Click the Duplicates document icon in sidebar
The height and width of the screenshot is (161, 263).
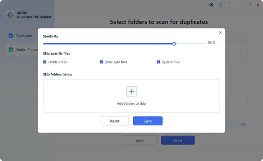(x=11, y=36)
